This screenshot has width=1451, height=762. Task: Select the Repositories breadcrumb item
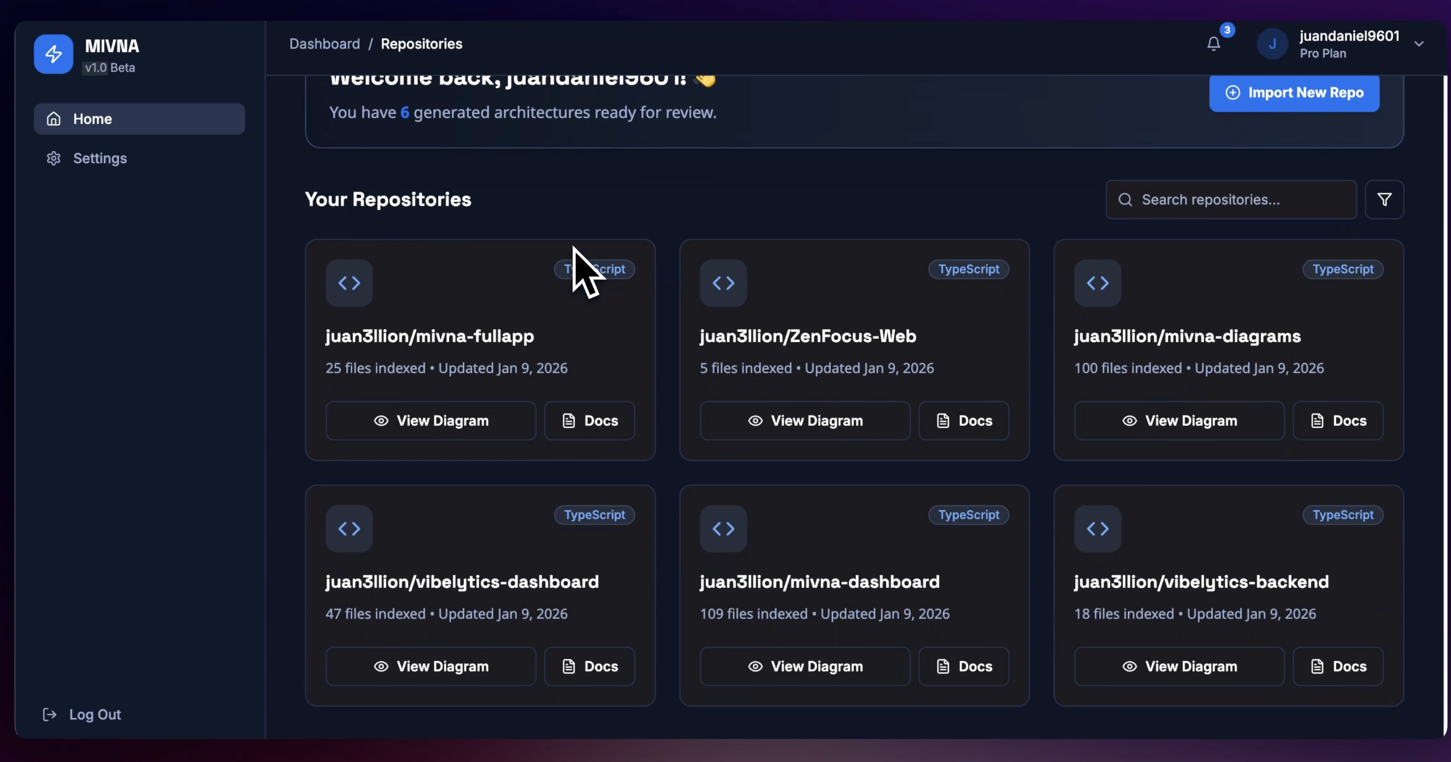point(421,43)
